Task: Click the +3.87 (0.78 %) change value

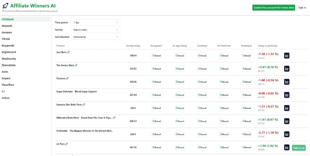Action: (268, 67)
